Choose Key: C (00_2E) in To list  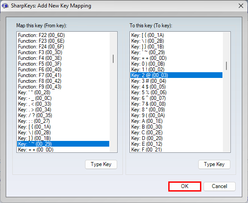[177, 133]
